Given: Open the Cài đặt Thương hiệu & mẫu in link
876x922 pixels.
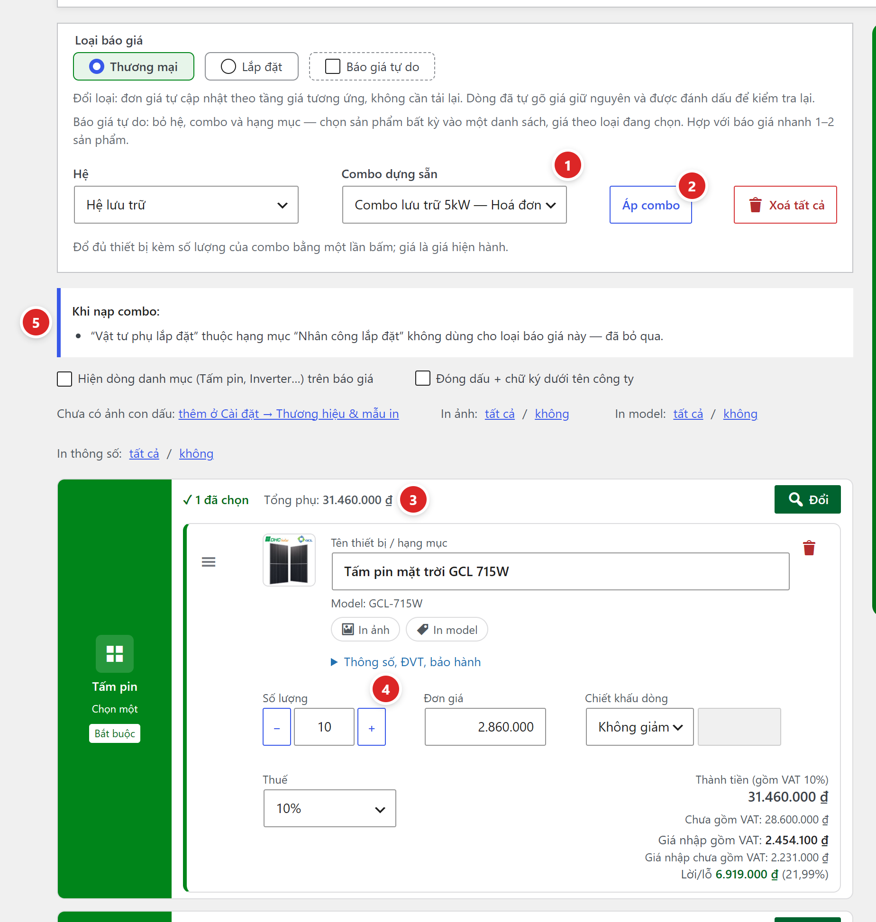Looking at the screenshot, I should 289,414.
